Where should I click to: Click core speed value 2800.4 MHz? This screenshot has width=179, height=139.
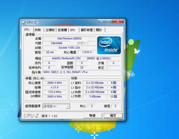click(55, 83)
